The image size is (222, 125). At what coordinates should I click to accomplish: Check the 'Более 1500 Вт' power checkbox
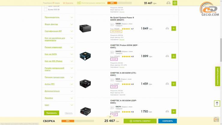pos(46,9)
